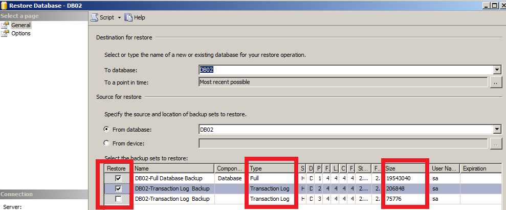Select the General page icon
506x210 pixels.
point(6,25)
